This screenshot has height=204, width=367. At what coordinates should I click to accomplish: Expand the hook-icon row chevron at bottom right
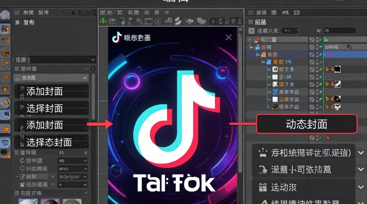click(361, 170)
